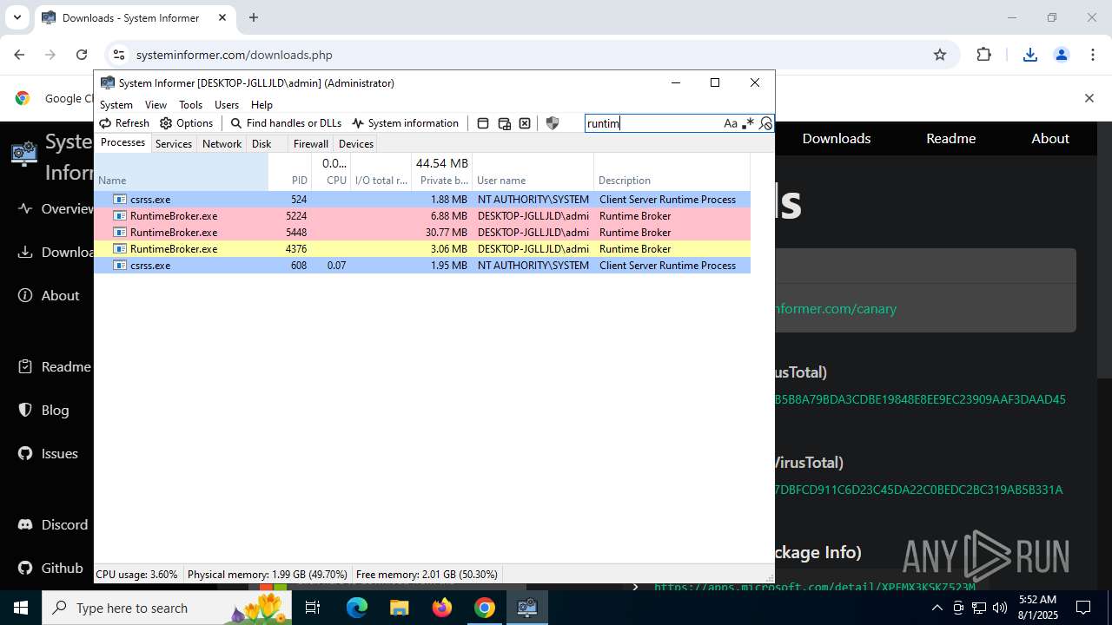Open the System menu

coord(116,105)
